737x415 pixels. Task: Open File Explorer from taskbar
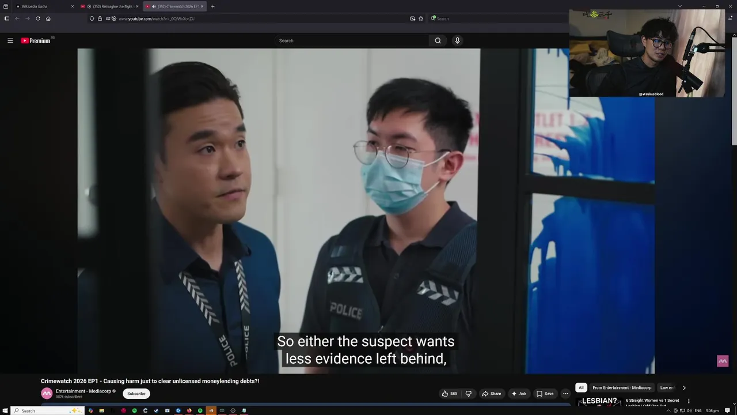101,410
